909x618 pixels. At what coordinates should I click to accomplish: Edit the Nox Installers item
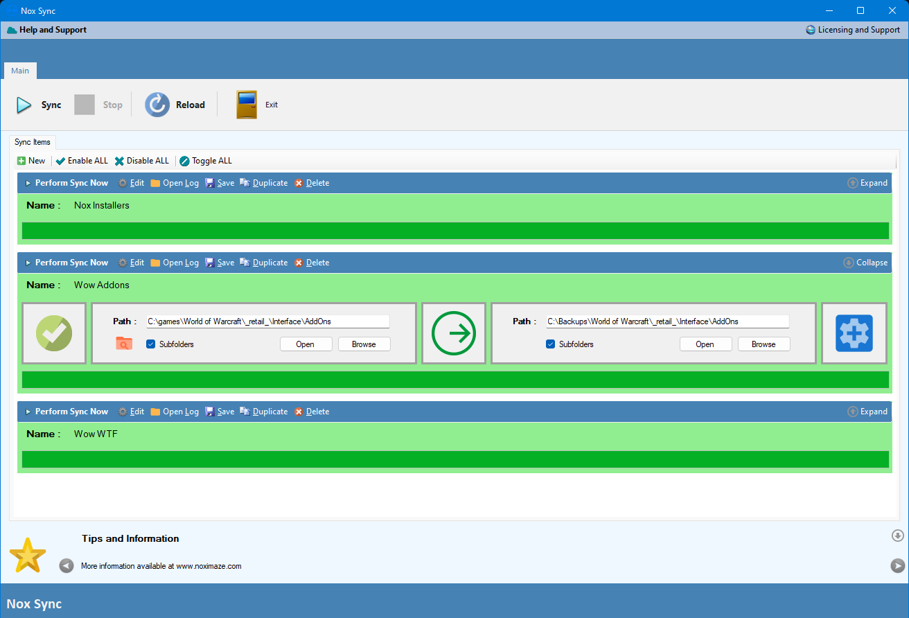click(131, 183)
